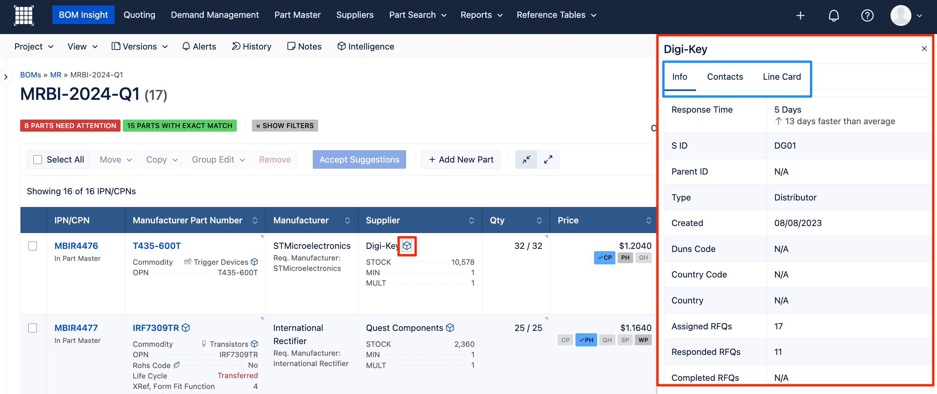The image size is (937, 394).
Task: Open Part Master in navigation
Action: 298,15
